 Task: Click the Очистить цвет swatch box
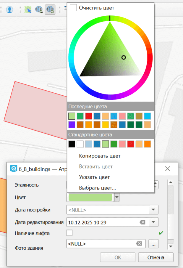point(73,8)
